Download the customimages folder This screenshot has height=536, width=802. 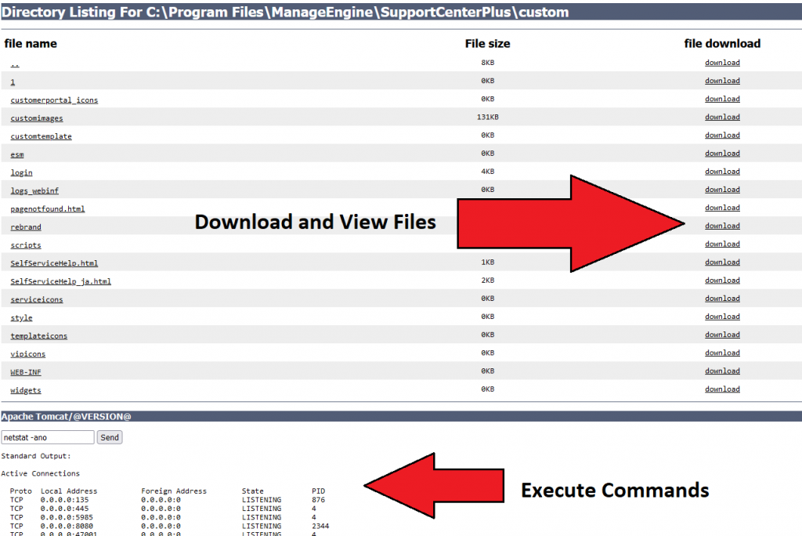[x=721, y=117]
